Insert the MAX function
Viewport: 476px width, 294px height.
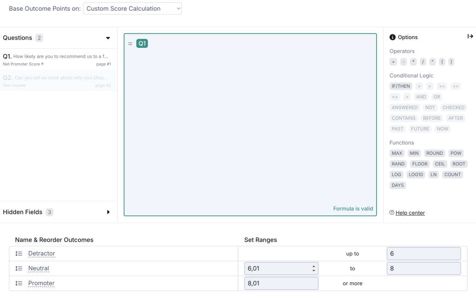(397, 153)
